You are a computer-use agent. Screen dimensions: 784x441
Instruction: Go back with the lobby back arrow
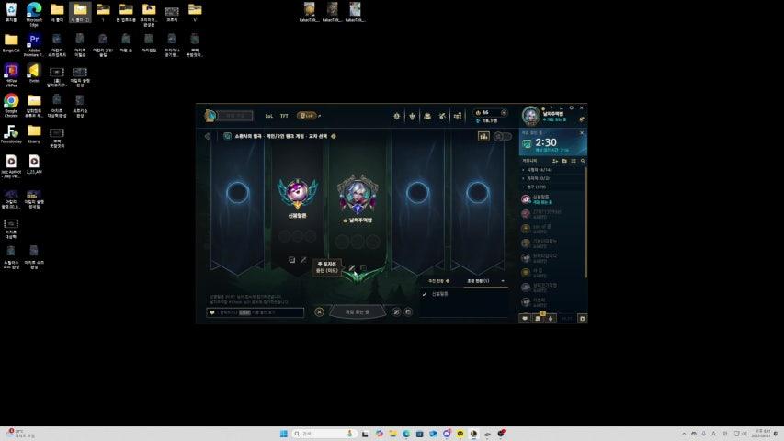pyautogui.click(x=208, y=136)
